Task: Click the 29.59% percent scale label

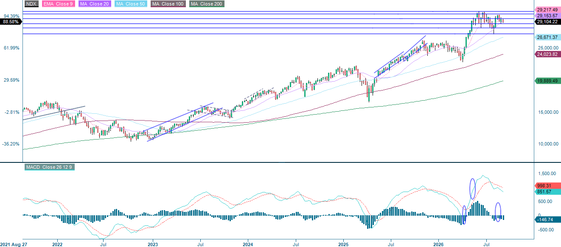Action: [11, 80]
